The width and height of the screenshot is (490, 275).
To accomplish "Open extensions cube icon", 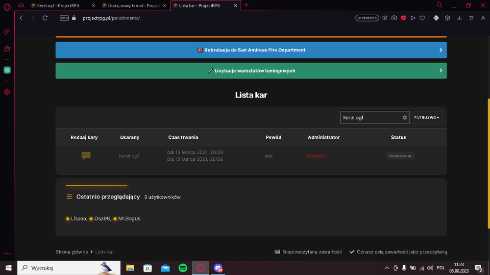I will pyautogui.click(x=447, y=18).
